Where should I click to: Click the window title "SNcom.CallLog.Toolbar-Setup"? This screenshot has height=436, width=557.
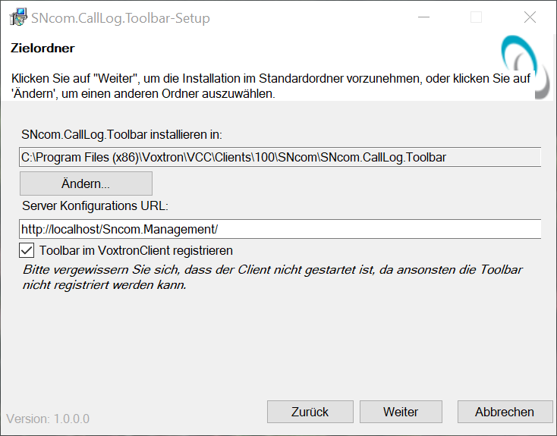(121, 17)
